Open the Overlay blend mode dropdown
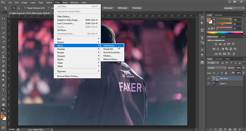Screen dimensions: 246x131 (x=216, y=68)
